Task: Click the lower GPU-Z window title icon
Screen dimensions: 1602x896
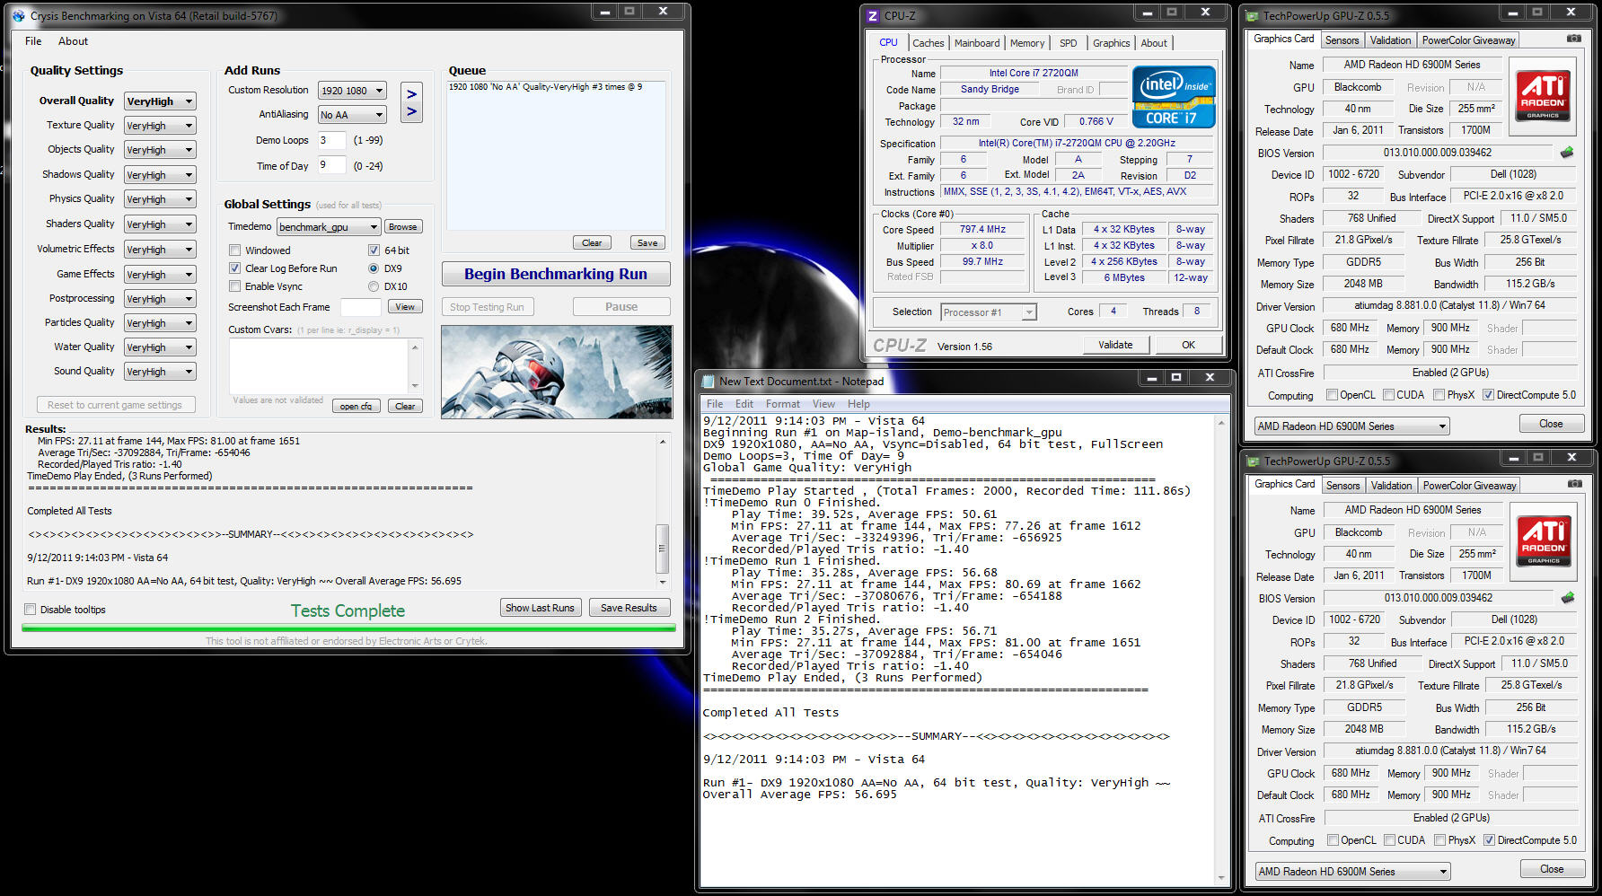Action: 1254,461
